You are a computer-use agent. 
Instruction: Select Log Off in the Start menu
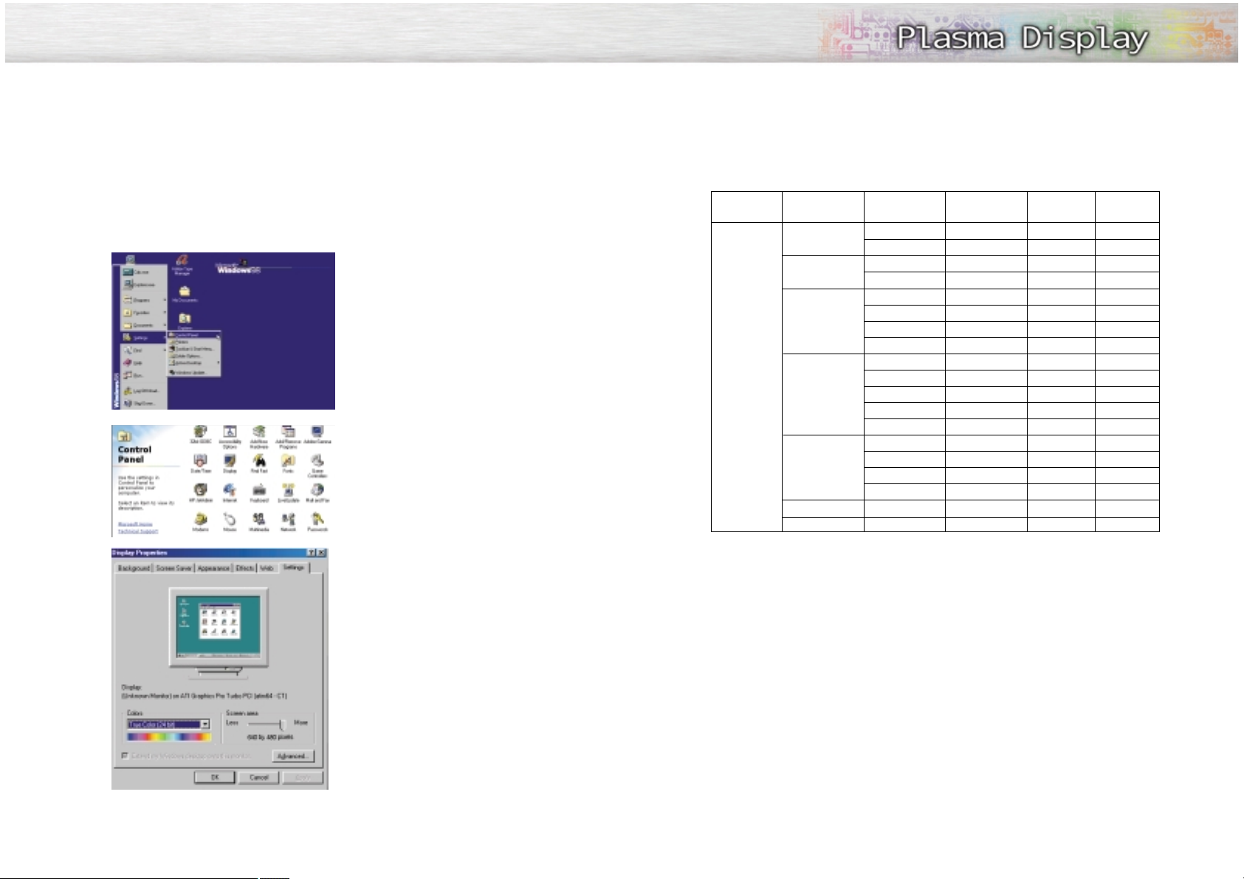click(144, 390)
